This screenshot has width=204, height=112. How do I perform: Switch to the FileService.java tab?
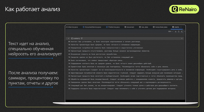(113, 27)
